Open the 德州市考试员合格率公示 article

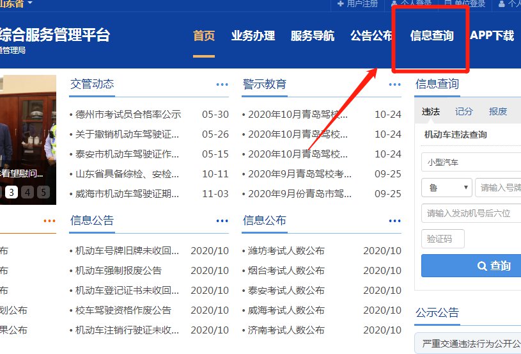pyautogui.click(x=128, y=115)
